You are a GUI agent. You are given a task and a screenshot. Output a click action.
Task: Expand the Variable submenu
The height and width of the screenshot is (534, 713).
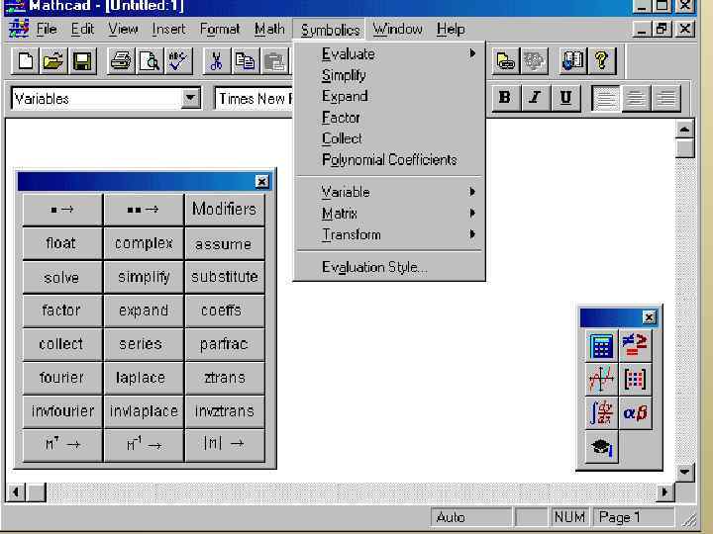click(x=390, y=192)
